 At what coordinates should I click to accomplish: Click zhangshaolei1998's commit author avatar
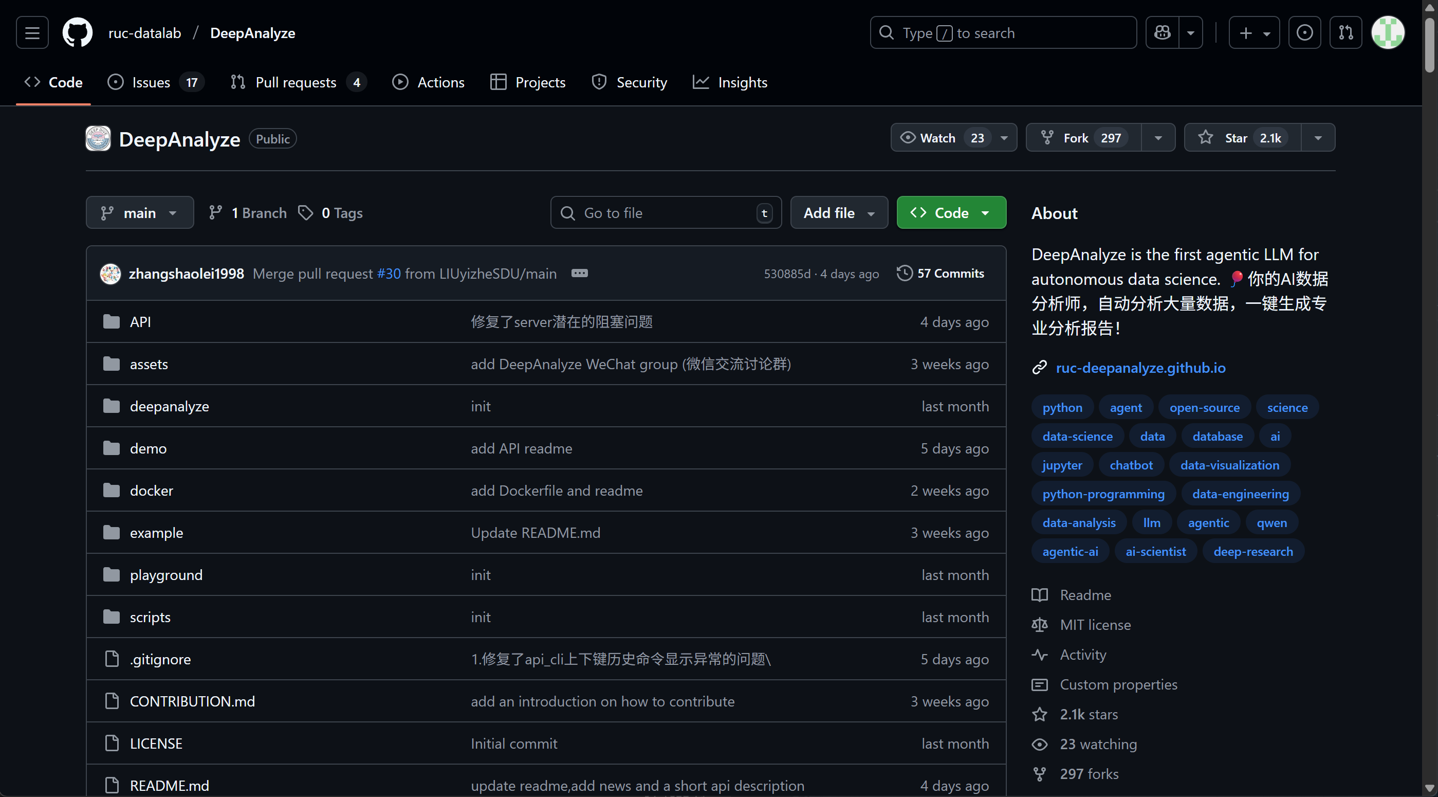point(110,273)
